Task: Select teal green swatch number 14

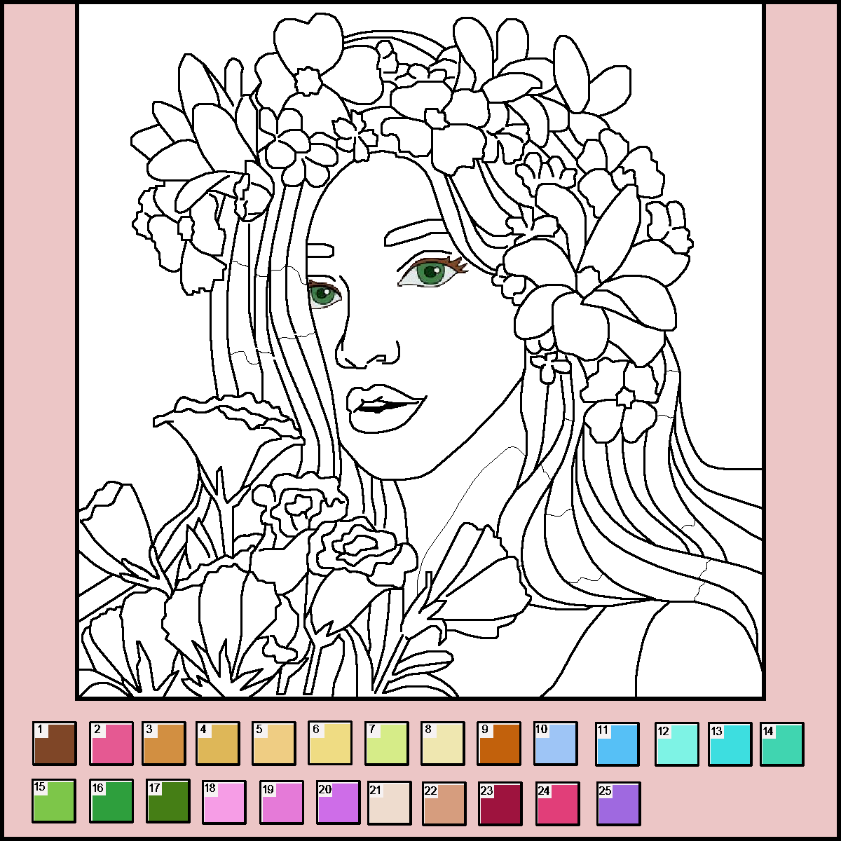Action: pos(782,744)
